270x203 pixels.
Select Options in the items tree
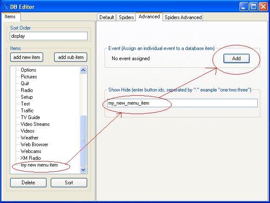[x=28, y=70]
